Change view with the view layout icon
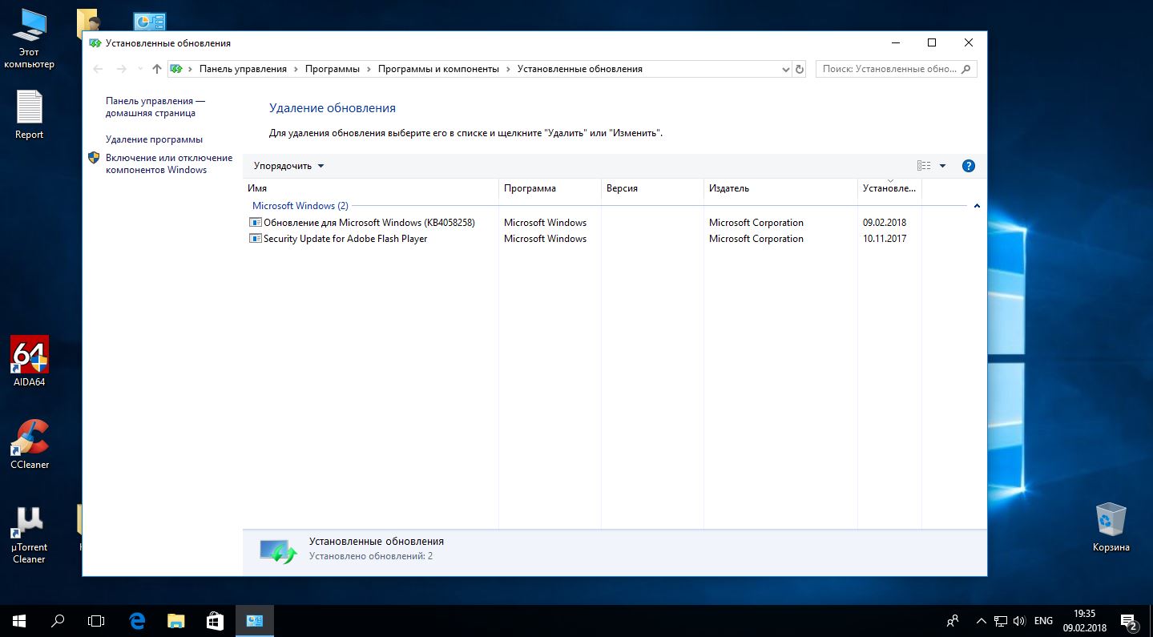 click(x=924, y=166)
